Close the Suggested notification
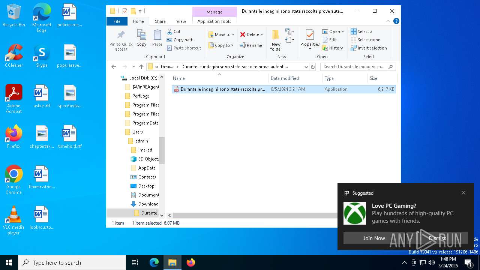The height and width of the screenshot is (270, 480). tap(463, 193)
